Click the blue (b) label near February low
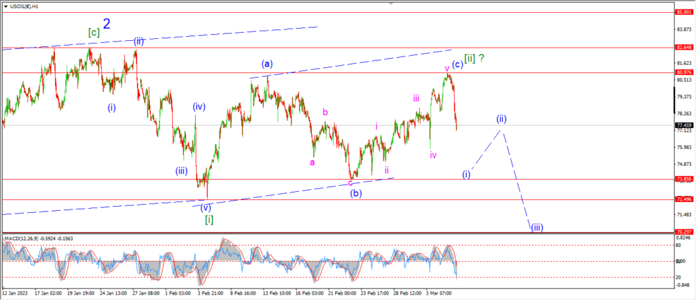Image resolution: width=696 pixels, height=300 pixels. point(355,193)
